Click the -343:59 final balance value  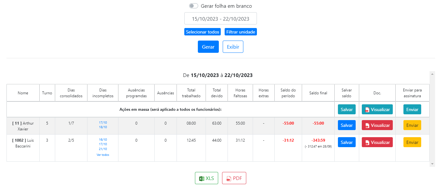tap(318, 140)
